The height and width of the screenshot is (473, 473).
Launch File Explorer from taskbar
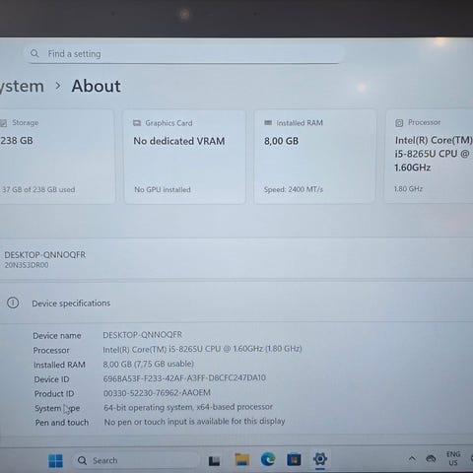coord(242,459)
